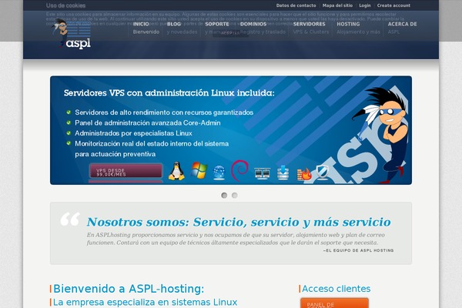Click 'Servidores de alto rendimiento' bullet line
The width and height of the screenshot is (462, 308).
164,112
